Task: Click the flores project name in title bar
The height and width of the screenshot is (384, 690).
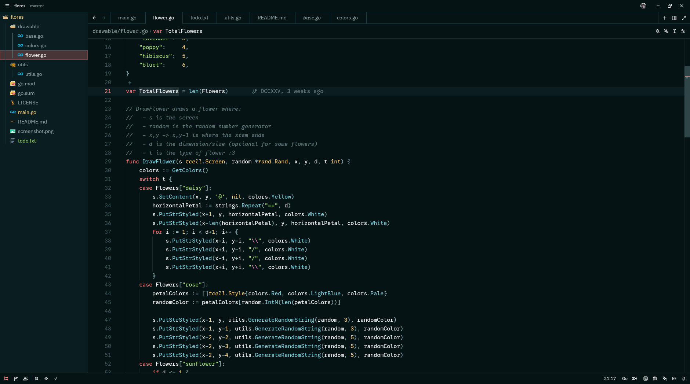Action: (20, 6)
